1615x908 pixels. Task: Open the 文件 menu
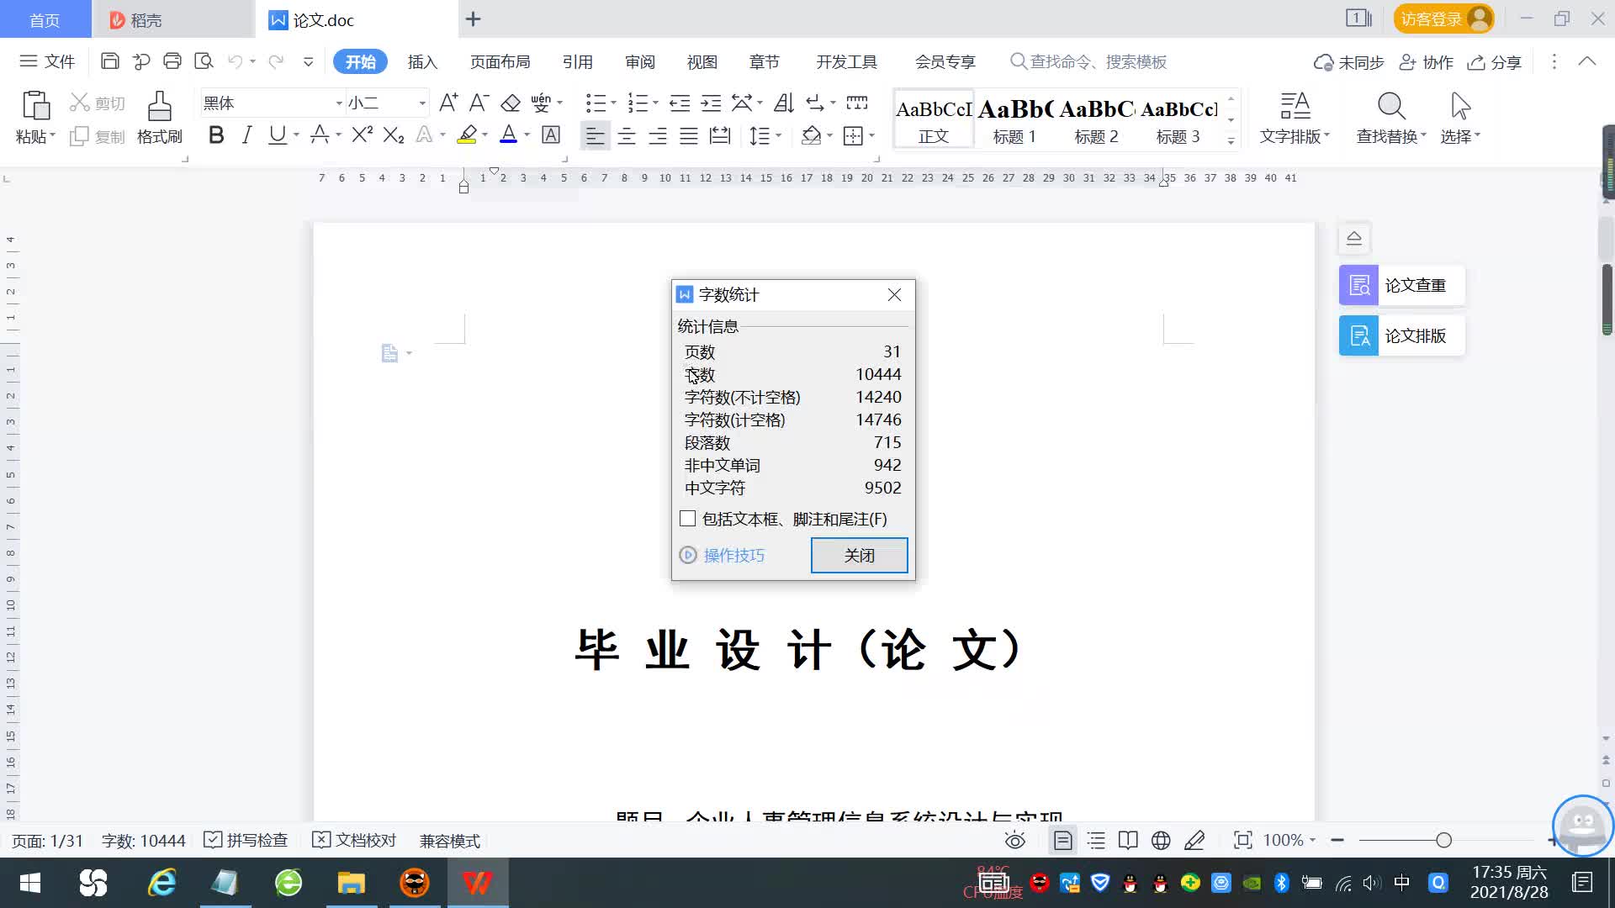pyautogui.click(x=48, y=61)
